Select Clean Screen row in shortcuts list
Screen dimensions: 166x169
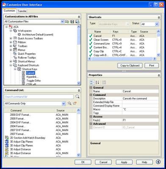pyautogui.click(x=122, y=40)
